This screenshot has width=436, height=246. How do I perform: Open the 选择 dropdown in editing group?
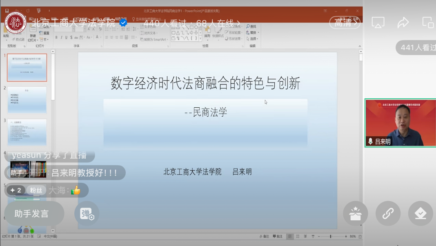pos(252,39)
